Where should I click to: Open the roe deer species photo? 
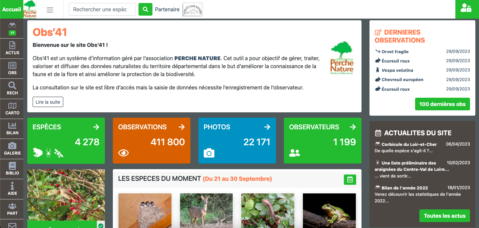[206, 211]
